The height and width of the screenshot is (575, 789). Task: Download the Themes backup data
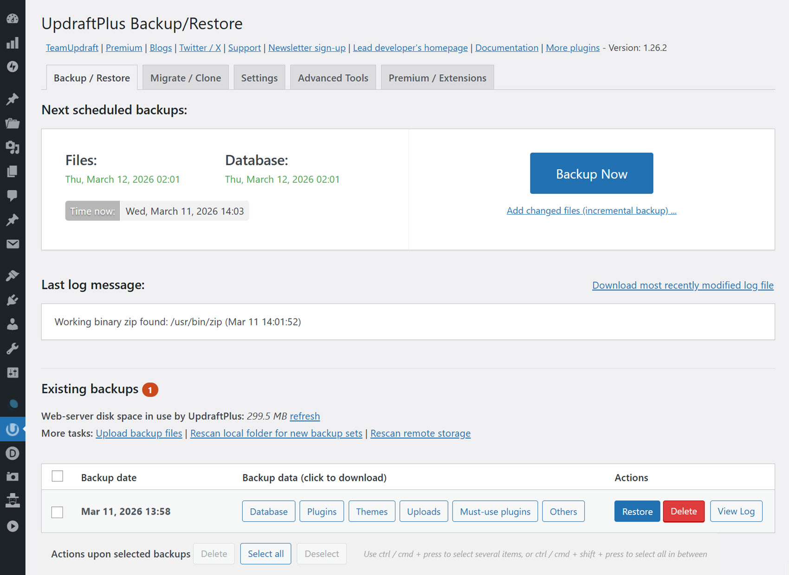[x=372, y=511]
